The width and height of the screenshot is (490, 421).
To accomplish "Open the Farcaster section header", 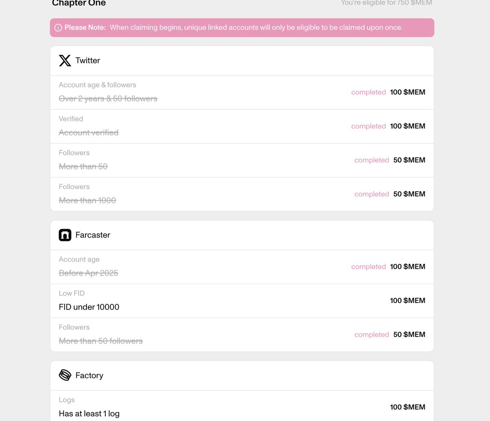I will tap(242, 235).
